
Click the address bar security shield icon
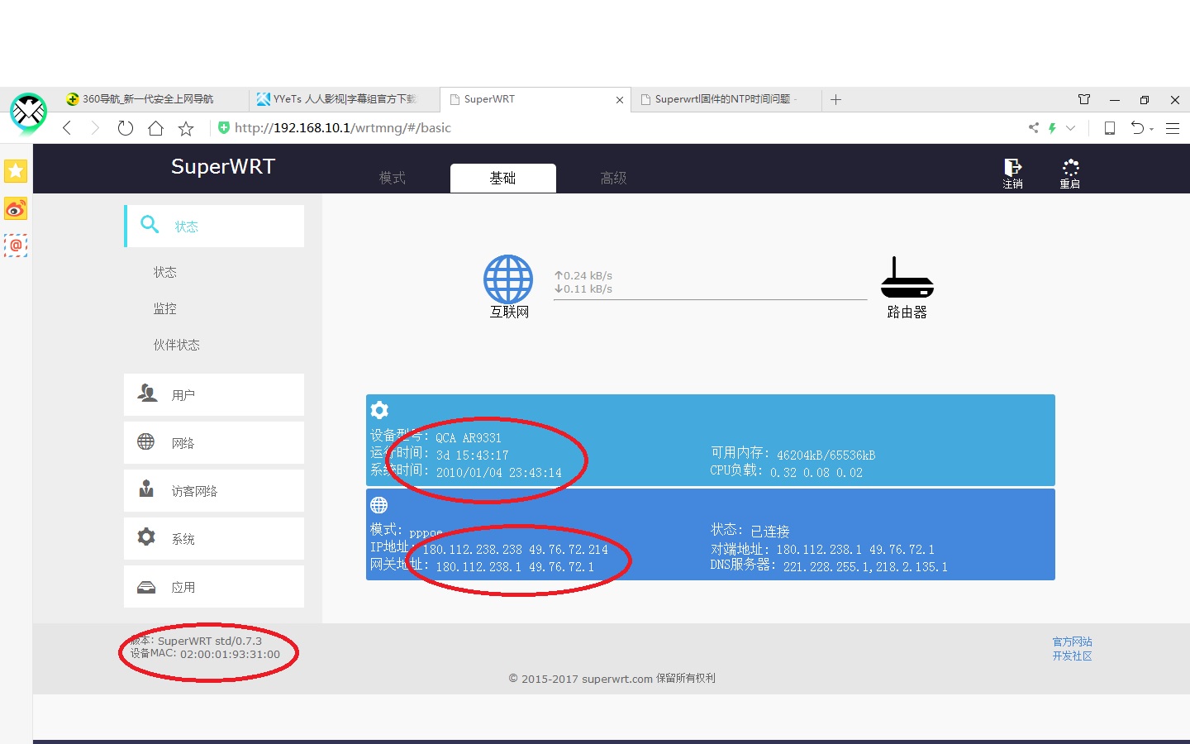click(x=223, y=127)
